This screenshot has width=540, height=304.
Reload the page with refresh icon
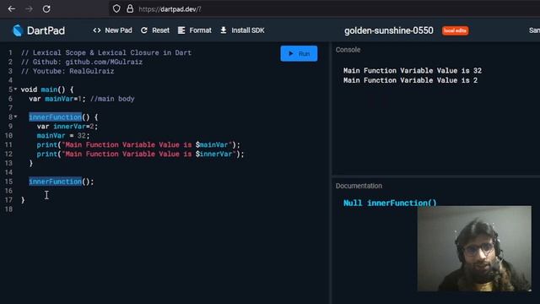pos(46,9)
